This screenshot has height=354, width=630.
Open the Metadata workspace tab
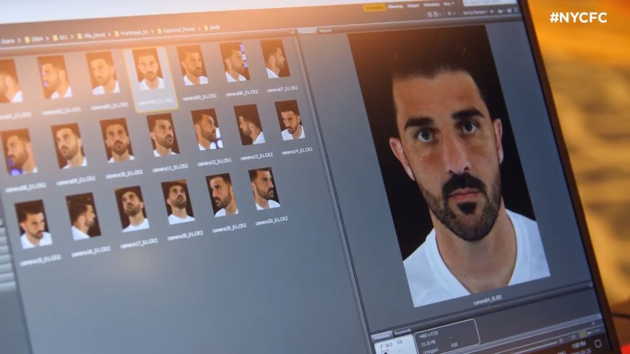click(x=432, y=5)
